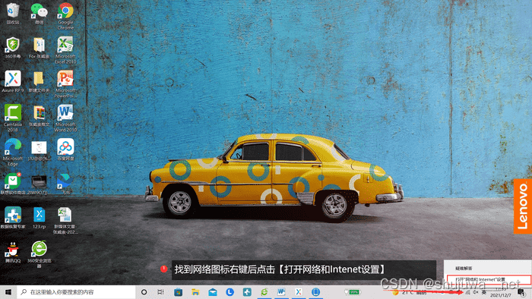
Task: Open Microsoft Word 2010 shortcut
Action: tap(65, 118)
